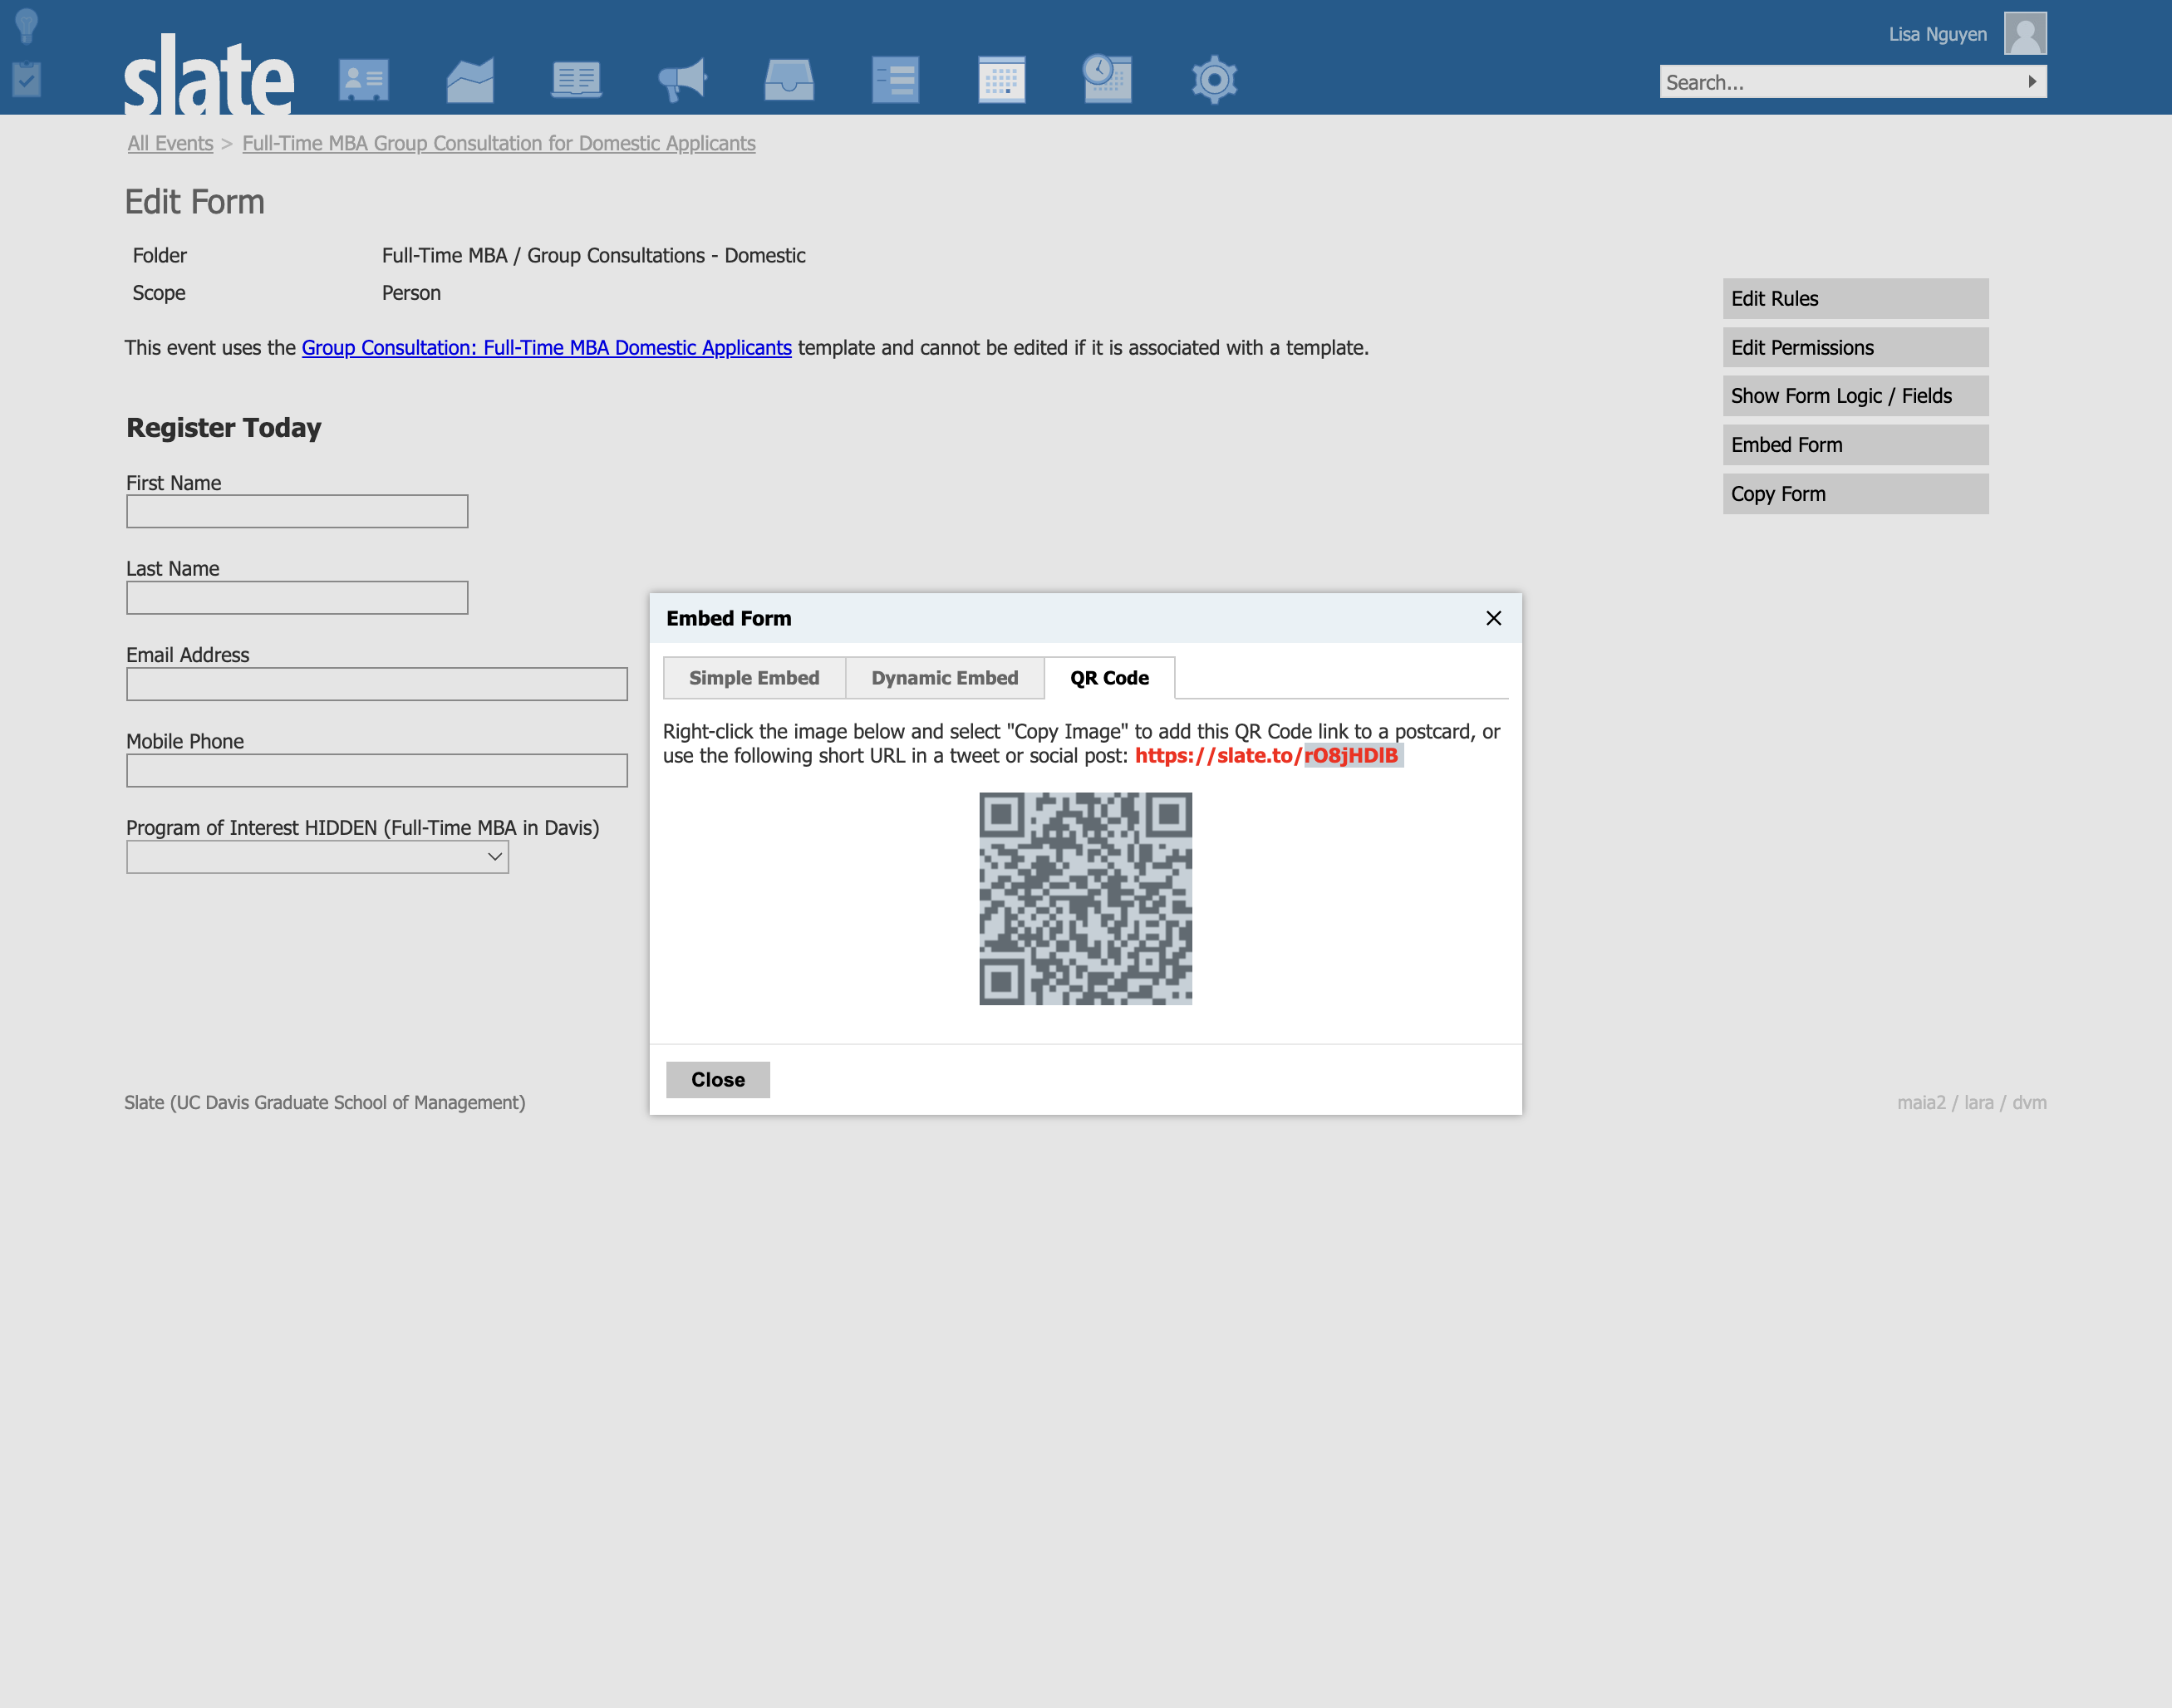This screenshot has width=2172, height=1708.
Task: Click the QR code image
Action: point(1086,899)
